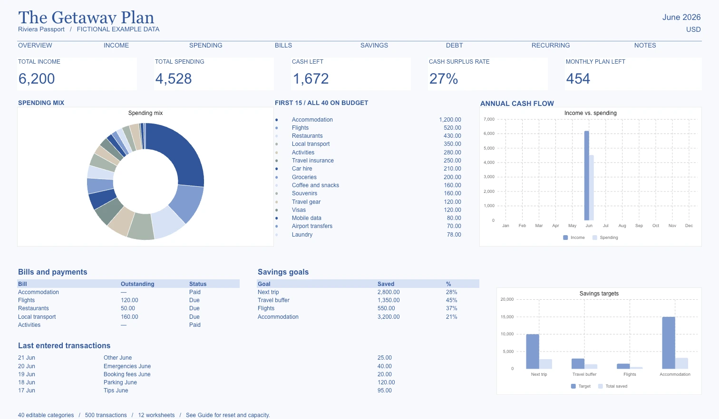
Task: Click the largest dark blue donut slice
Action: pos(178,152)
